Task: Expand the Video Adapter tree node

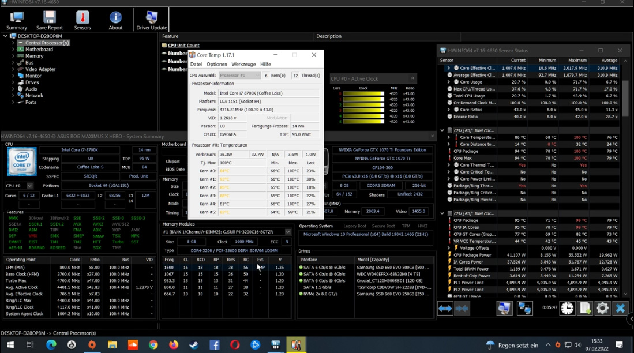Action: point(13,69)
